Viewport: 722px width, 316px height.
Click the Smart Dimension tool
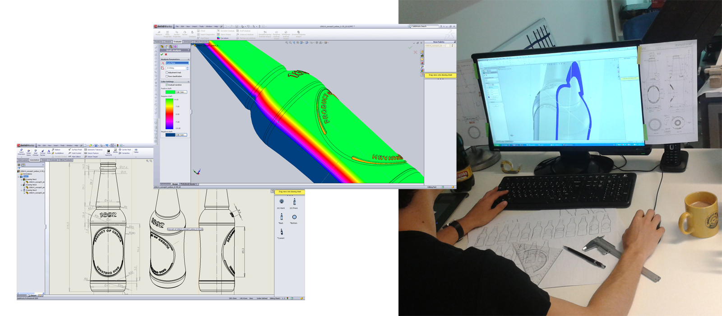coord(21,151)
